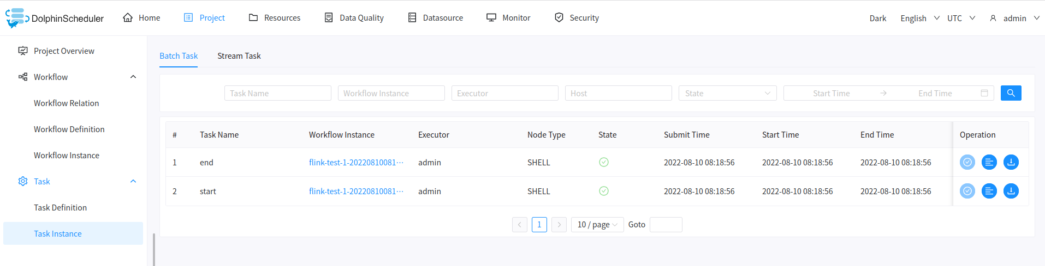Screen dimensions: 1045x266
Task: View log for the 'start' task row
Action: 989,191
